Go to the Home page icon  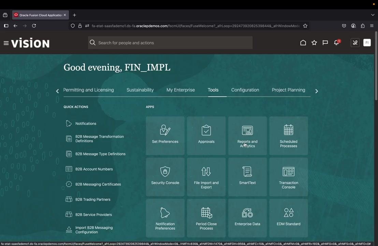pyautogui.click(x=303, y=43)
